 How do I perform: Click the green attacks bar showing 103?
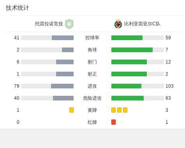coord(126,86)
